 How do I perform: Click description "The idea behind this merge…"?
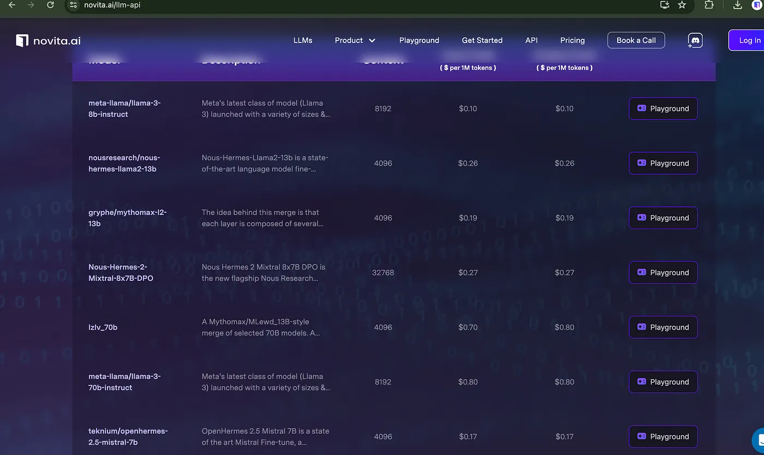click(262, 218)
